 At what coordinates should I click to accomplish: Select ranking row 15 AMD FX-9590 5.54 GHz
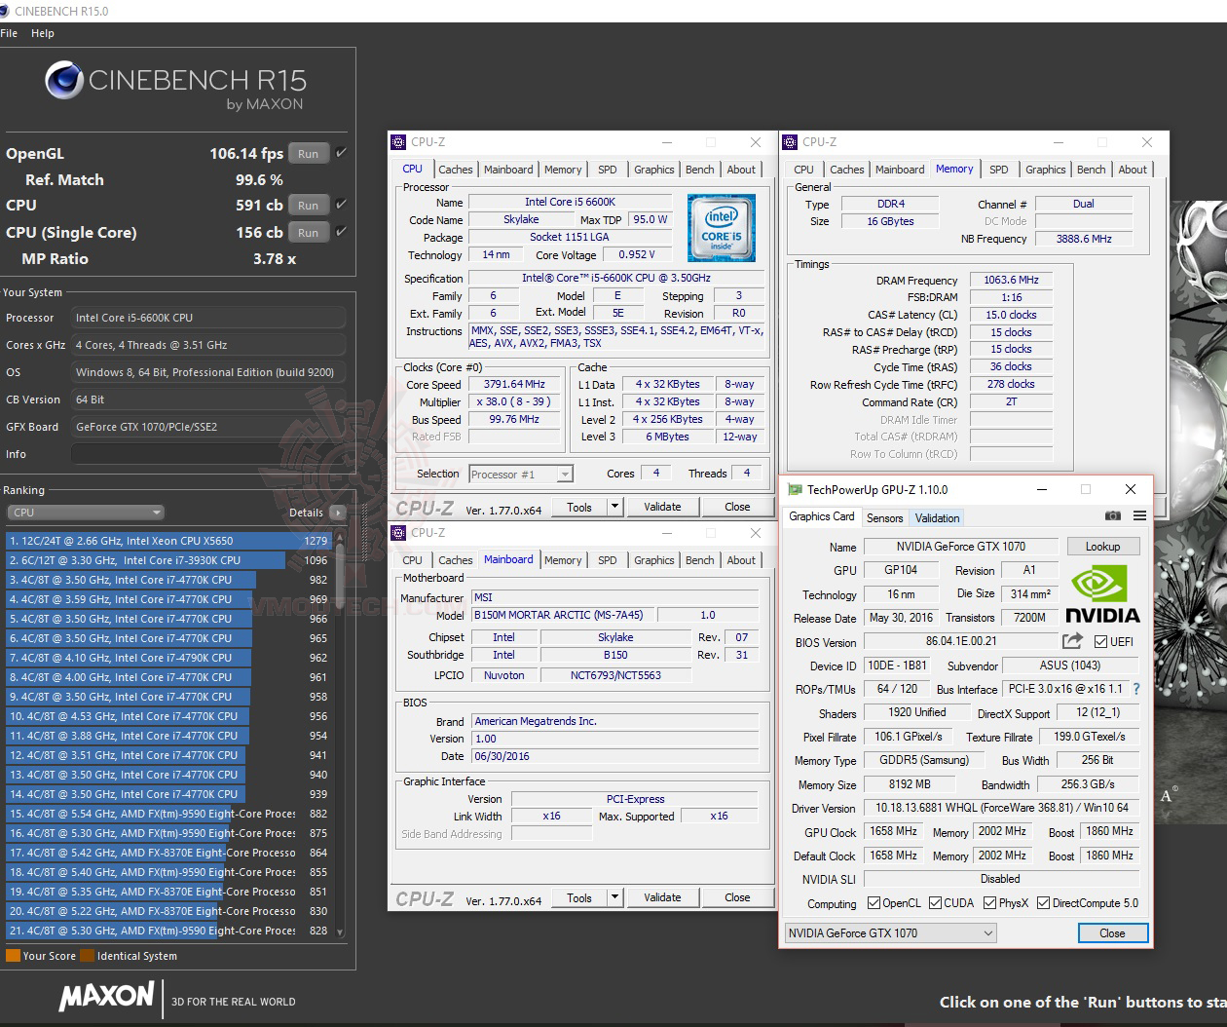click(168, 814)
